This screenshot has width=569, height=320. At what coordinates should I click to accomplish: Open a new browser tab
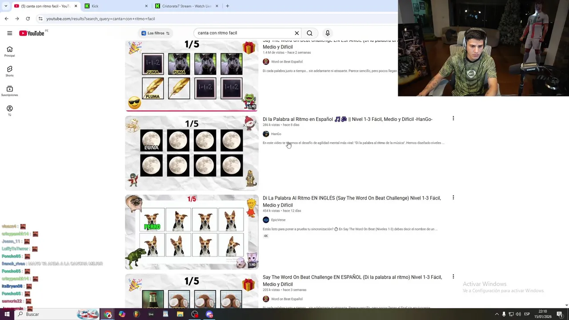click(x=227, y=6)
